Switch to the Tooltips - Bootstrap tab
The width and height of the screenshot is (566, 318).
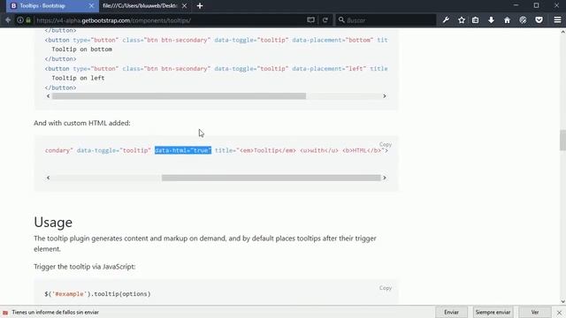click(52, 6)
